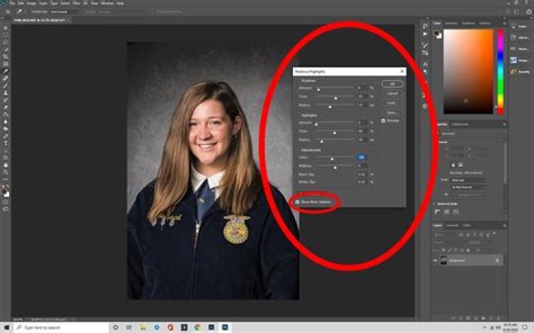The height and width of the screenshot is (333, 534).
Task: Click the Shadows Amount slider handle
Action: click(x=319, y=90)
